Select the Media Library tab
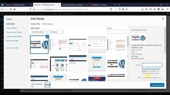Image resolution: width=170 pixels, height=95 pixels. (48, 24)
